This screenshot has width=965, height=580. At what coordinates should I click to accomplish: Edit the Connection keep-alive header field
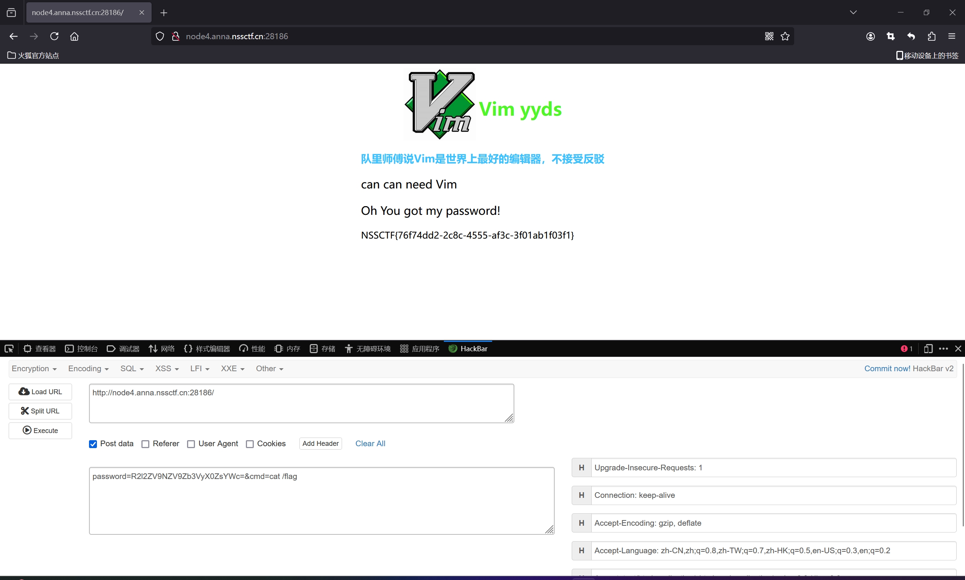coord(773,495)
